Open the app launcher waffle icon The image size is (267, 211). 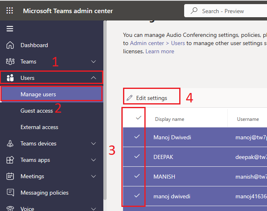coord(10,11)
